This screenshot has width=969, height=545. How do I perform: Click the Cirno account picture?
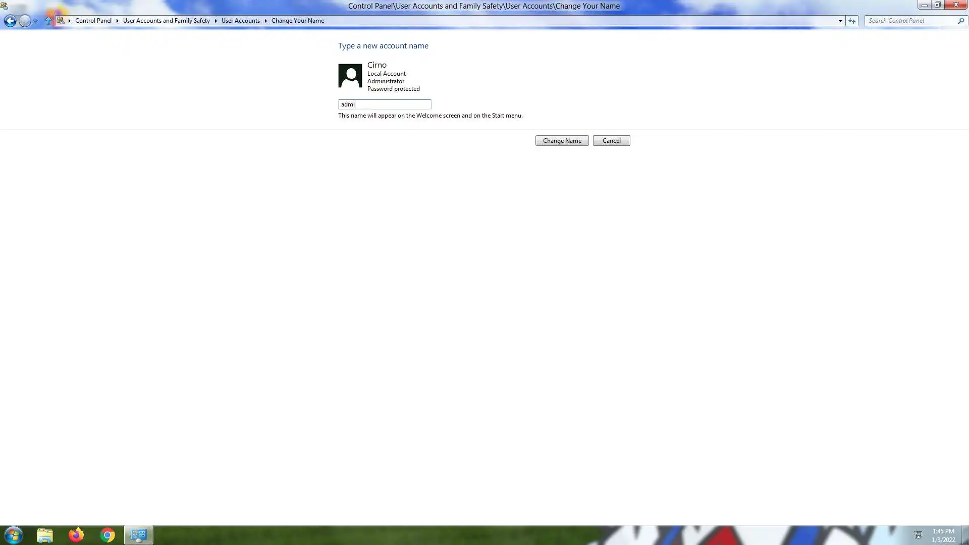tap(350, 76)
